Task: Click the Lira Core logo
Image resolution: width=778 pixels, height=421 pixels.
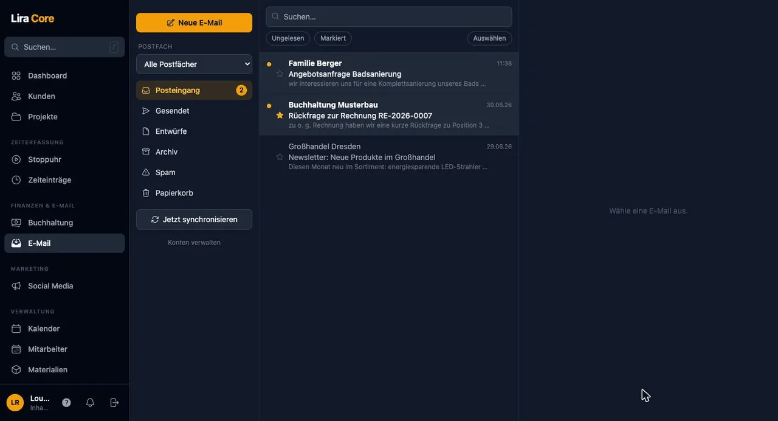Action: 33,18
